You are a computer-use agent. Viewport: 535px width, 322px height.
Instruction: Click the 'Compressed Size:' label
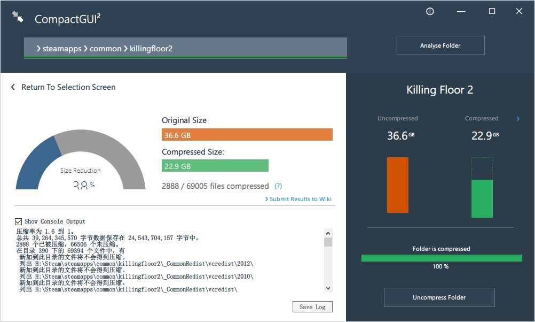tap(193, 152)
